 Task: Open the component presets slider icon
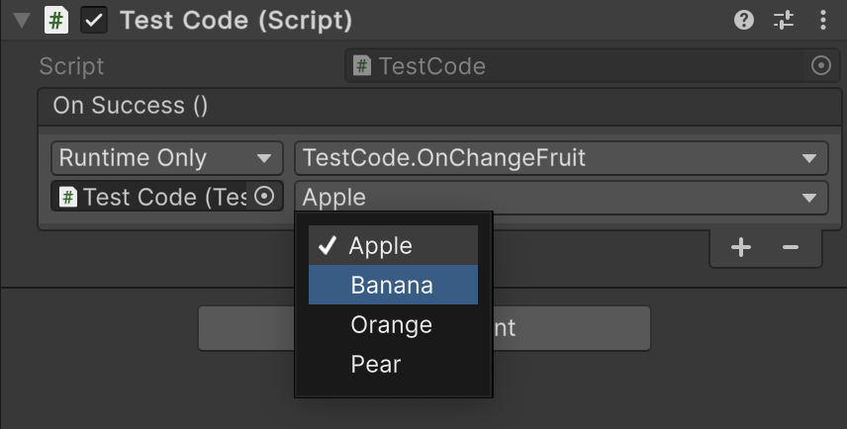(x=784, y=20)
